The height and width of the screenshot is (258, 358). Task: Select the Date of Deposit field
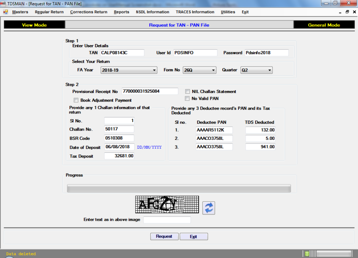pos(119,147)
